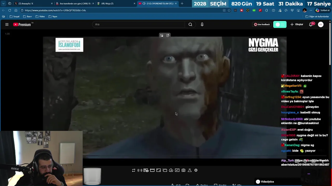Open browser extensions puzzle icon
332x186 pixels.
point(266,10)
